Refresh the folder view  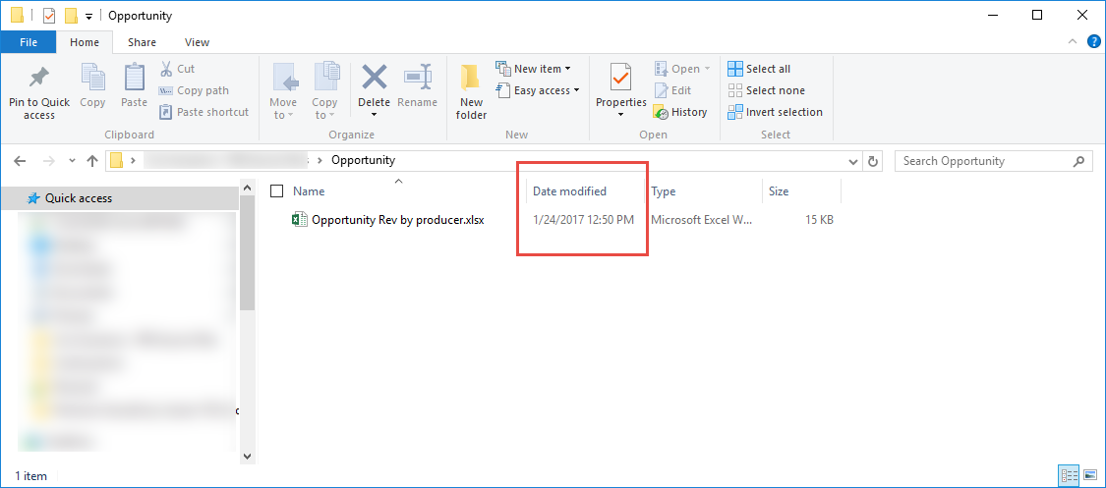pyautogui.click(x=873, y=161)
